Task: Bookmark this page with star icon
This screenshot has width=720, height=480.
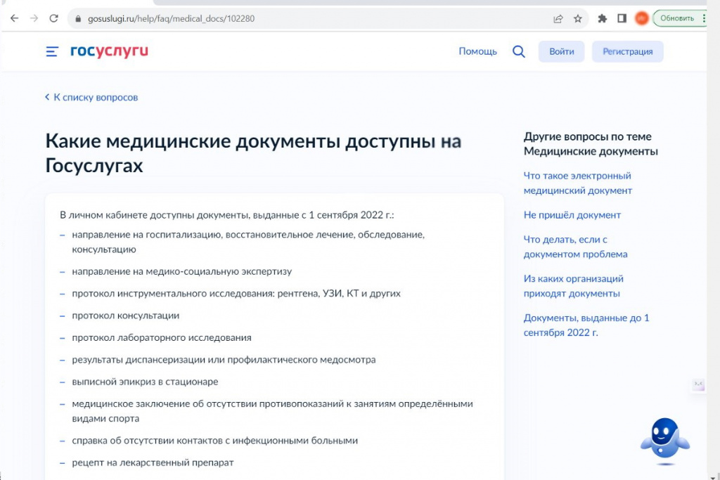Action: point(578,19)
